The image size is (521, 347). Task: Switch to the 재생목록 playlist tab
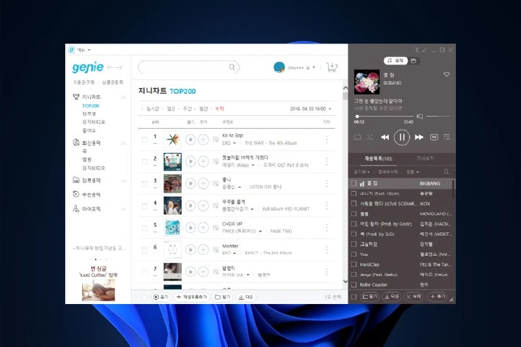coord(378,158)
